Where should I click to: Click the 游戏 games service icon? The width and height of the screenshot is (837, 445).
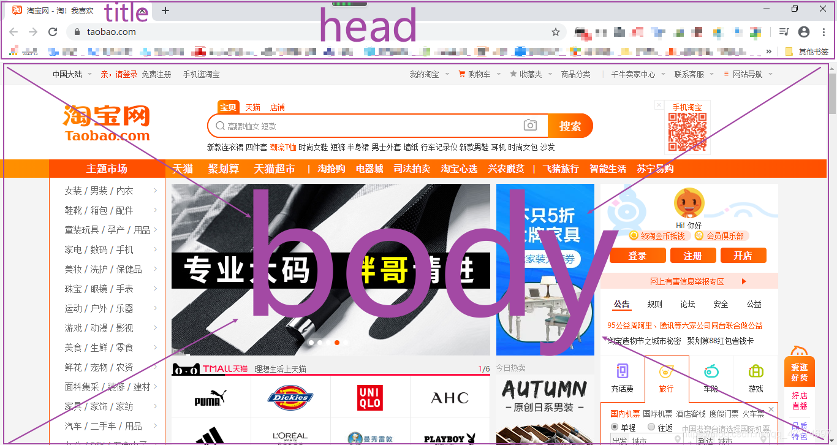(756, 371)
